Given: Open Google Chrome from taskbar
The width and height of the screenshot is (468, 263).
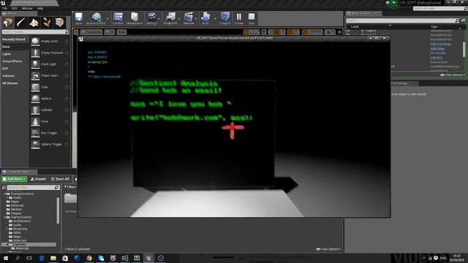Looking at the screenshot, I should click(89, 258).
